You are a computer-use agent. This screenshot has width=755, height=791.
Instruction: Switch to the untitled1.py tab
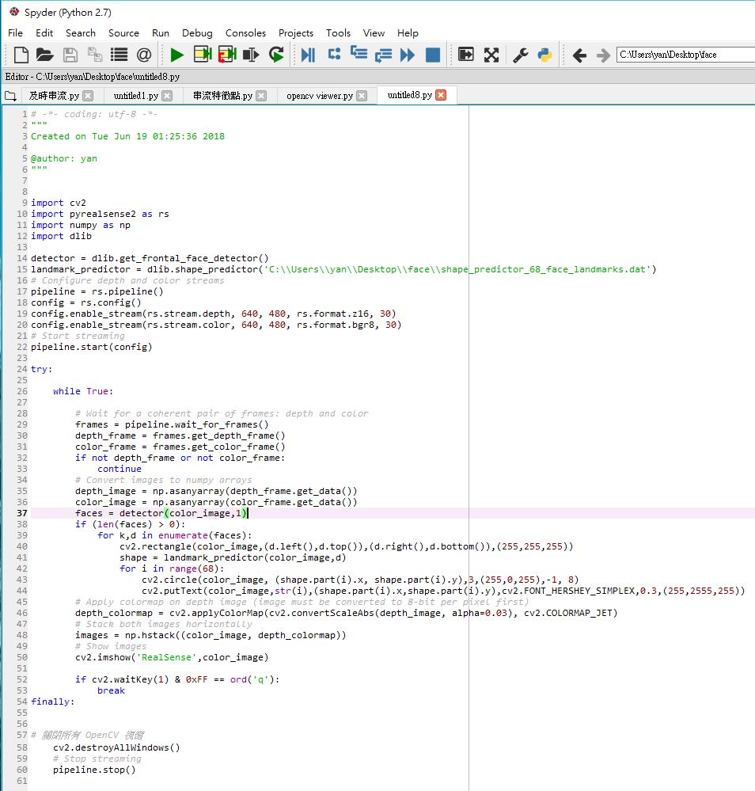click(135, 95)
